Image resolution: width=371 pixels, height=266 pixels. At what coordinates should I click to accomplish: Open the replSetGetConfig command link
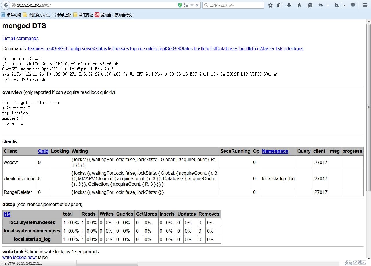click(63, 48)
